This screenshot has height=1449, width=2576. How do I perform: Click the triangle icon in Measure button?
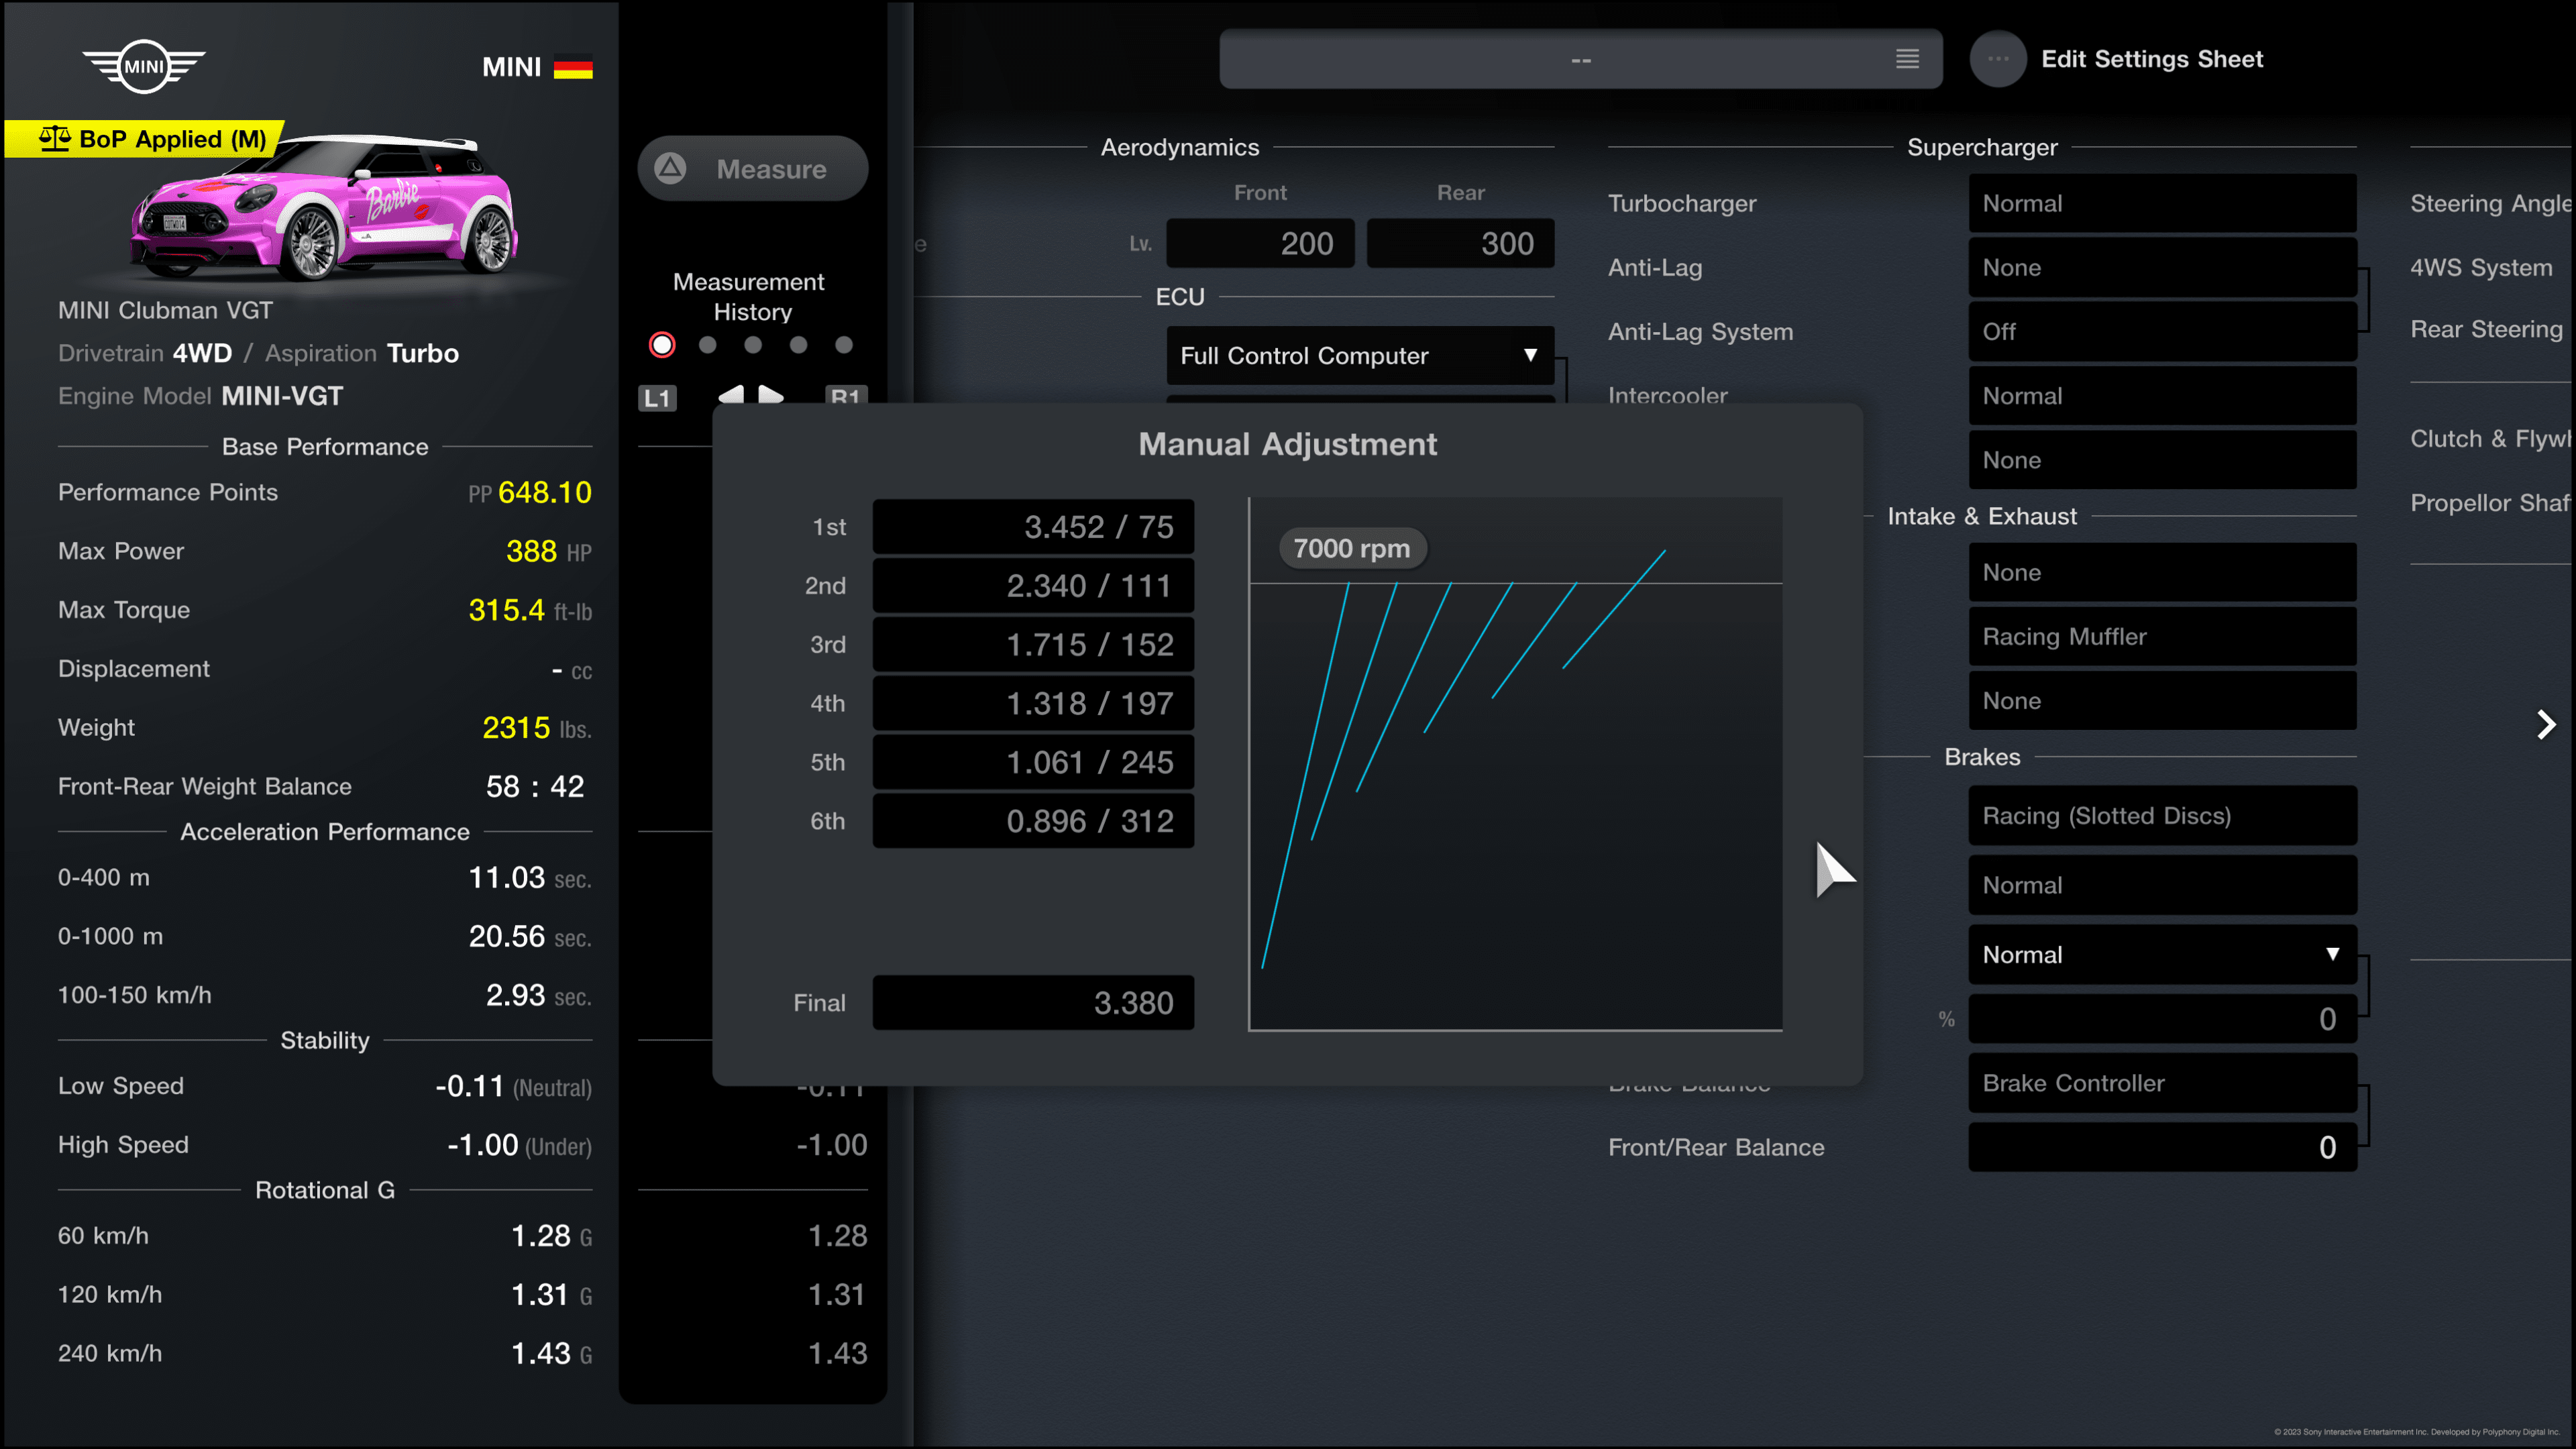click(671, 168)
